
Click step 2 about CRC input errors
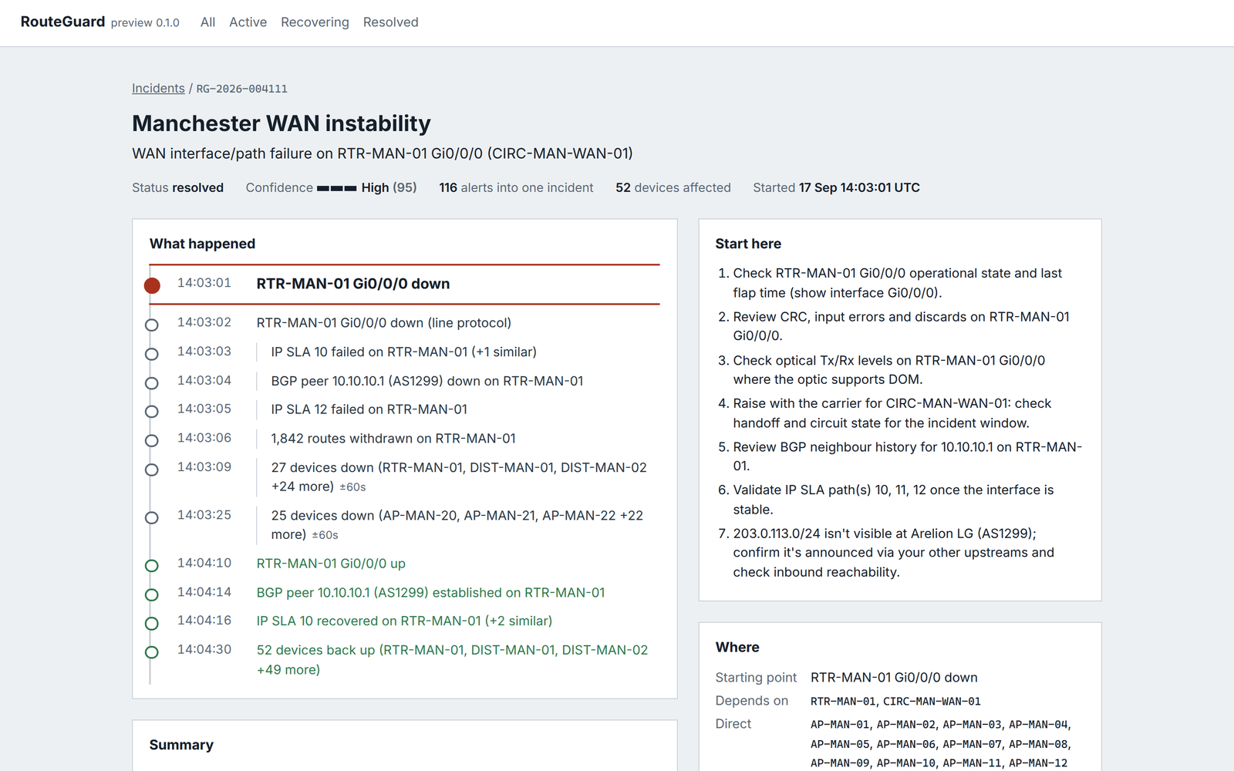click(901, 326)
